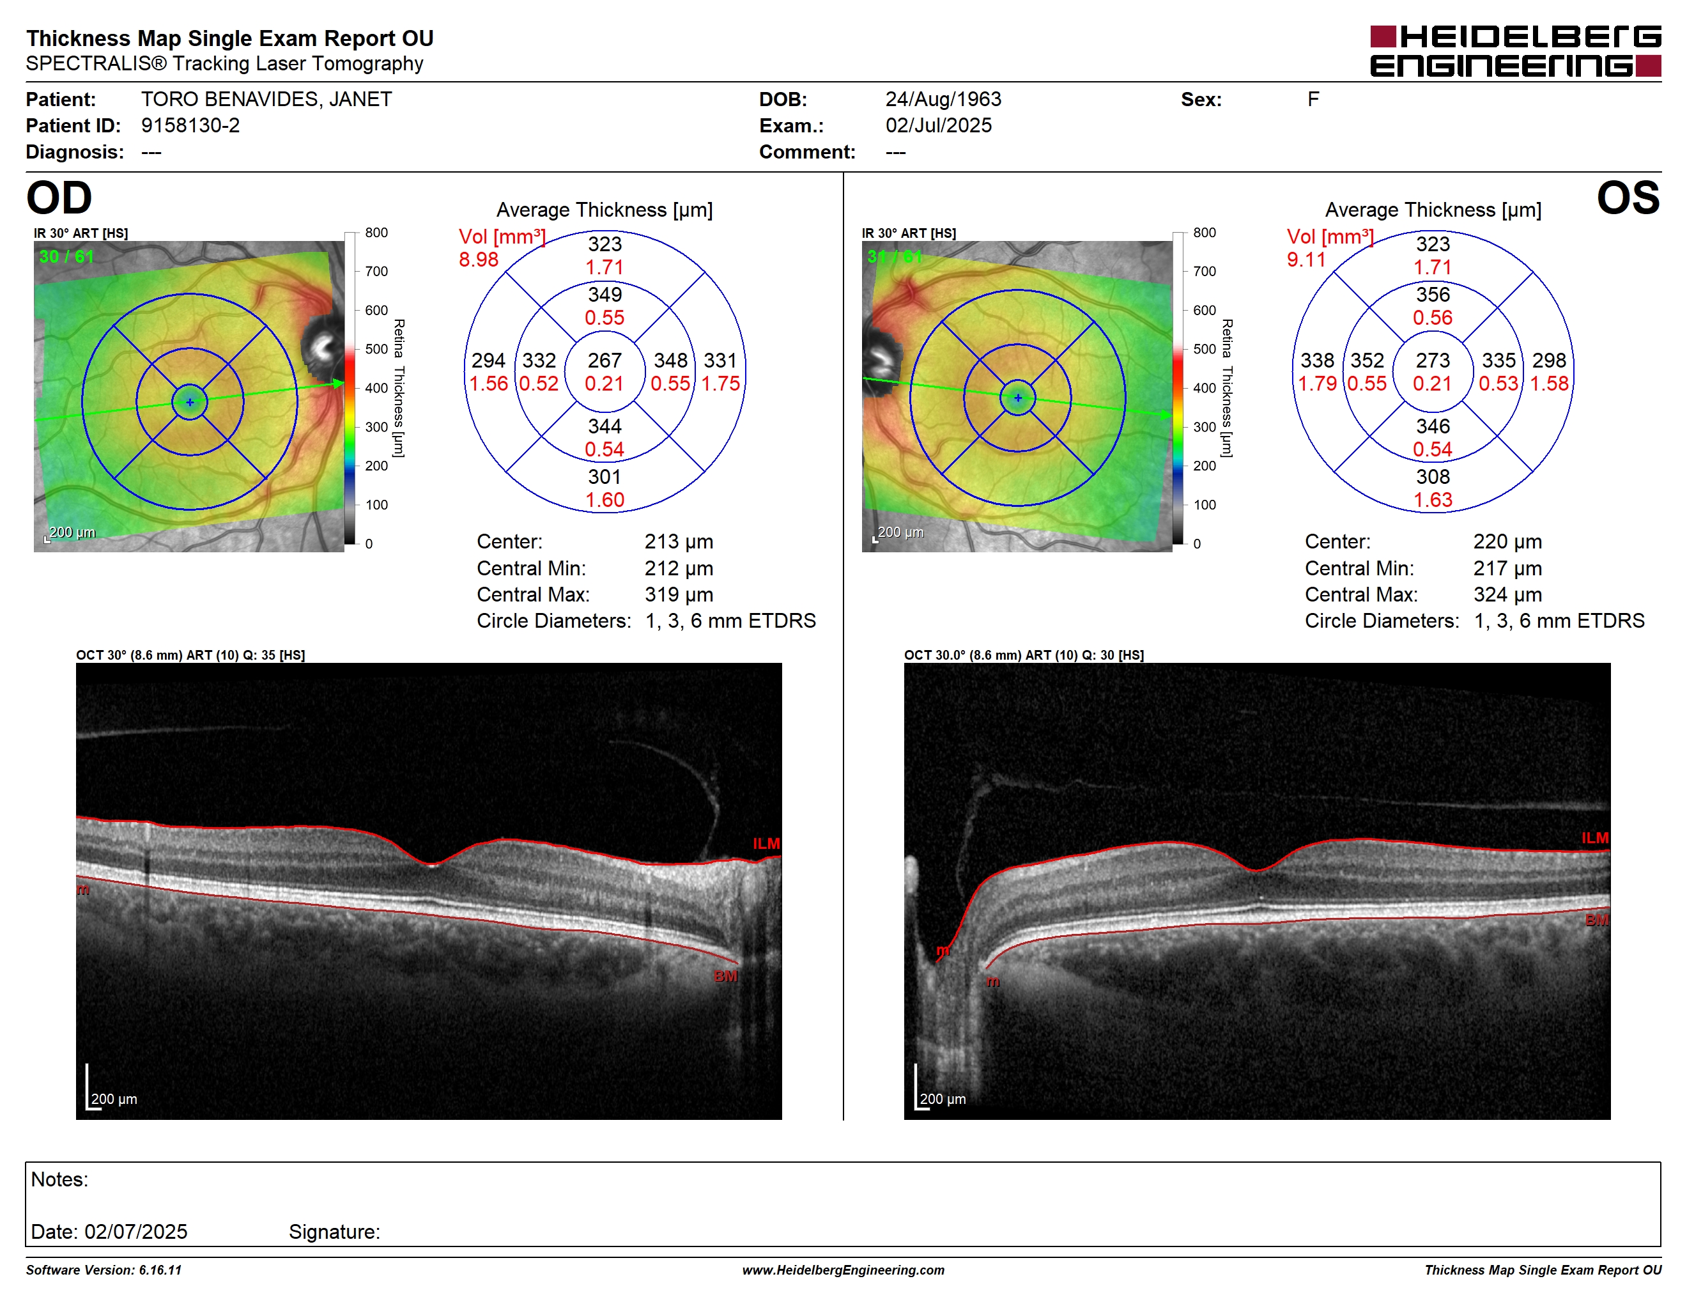Click OD total volume 8.98
Image resolution: width=1687 pixels, height=1304 pixels.
point(478,260)
